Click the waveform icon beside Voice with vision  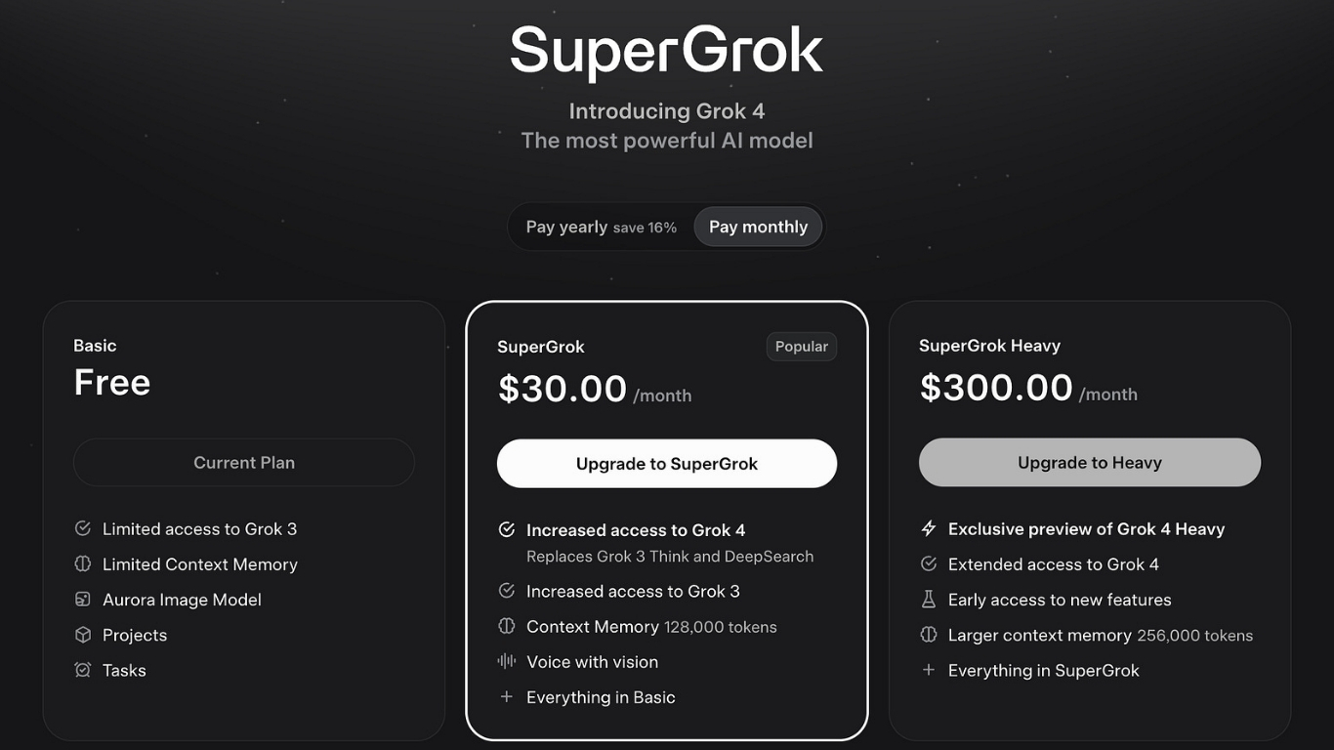click(x=506, y=661)
